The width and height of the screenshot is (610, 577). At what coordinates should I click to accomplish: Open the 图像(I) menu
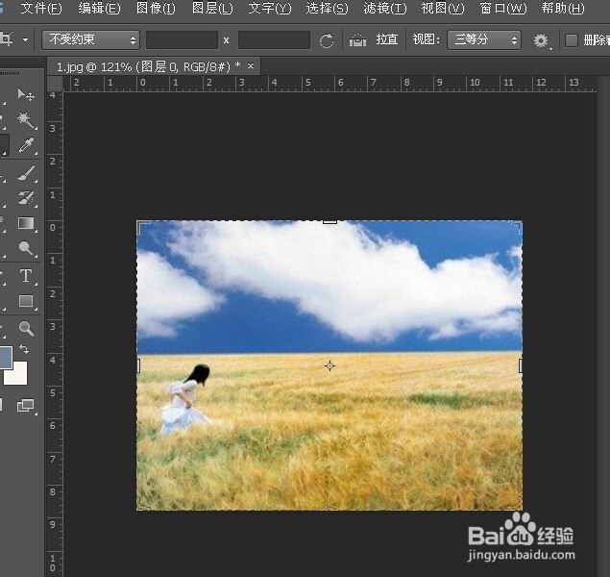[x=156, y=9]
